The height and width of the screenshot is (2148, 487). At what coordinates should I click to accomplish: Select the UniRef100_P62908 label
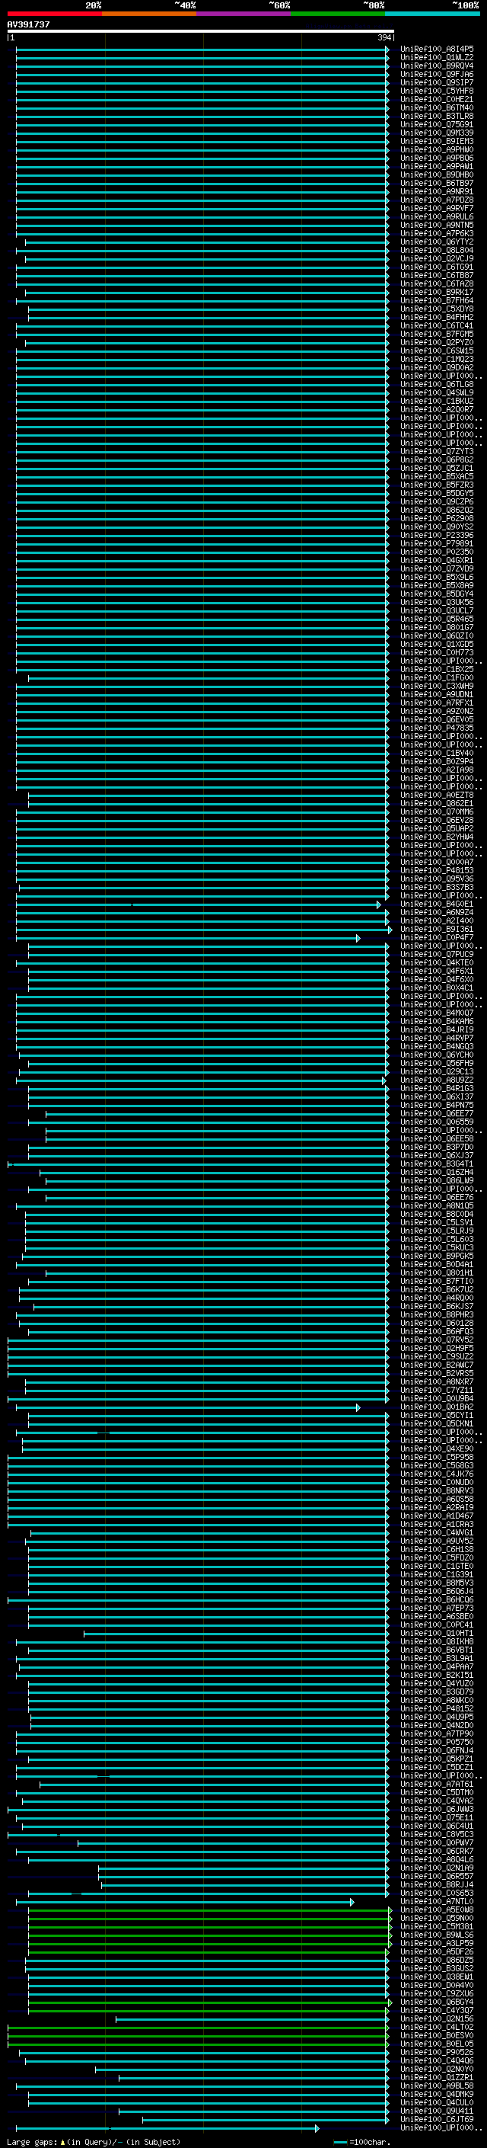coord(437,519)
